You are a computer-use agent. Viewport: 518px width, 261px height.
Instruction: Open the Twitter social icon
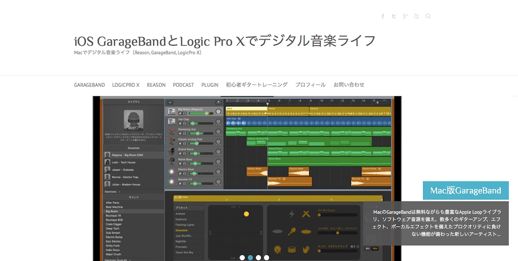pyautogui.click(x=394, y=16)
